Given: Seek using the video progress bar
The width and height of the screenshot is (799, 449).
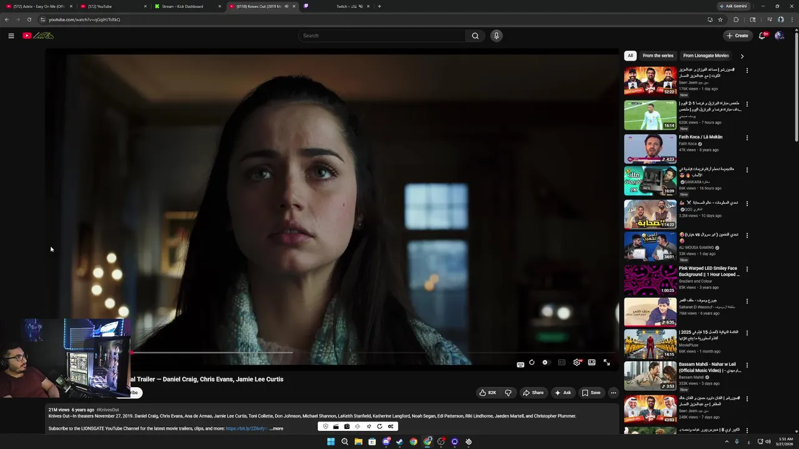Looking at the screenshot, I should tap(331, 352).
